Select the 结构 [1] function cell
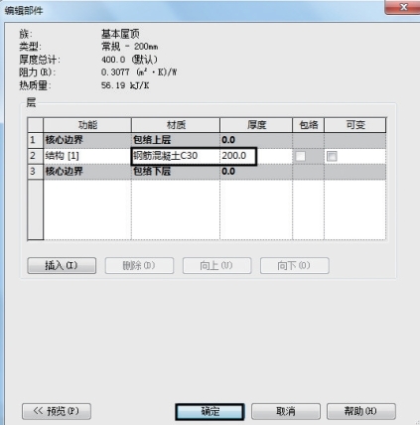The height and width of the screenshot is (425, 420). point(87,156)
